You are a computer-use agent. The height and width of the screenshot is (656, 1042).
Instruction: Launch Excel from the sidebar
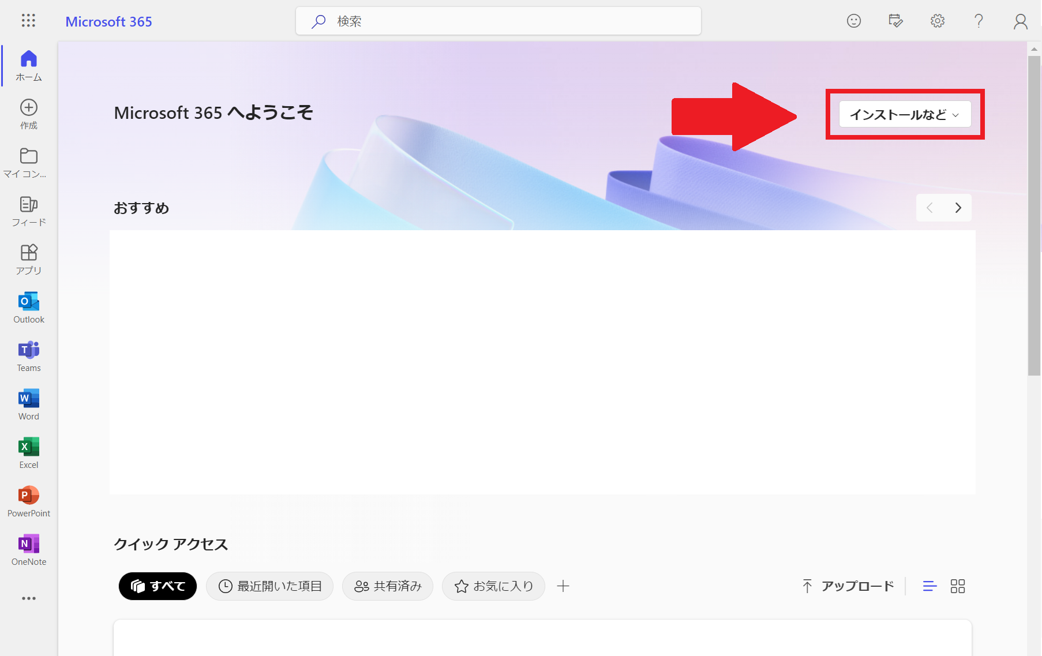(x=29, y=453)
